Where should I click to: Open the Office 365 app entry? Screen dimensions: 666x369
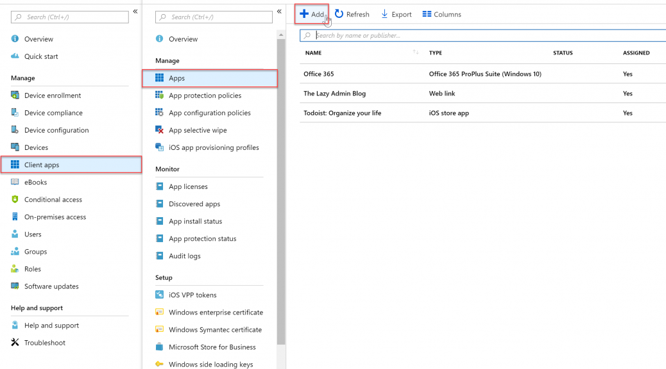click(318, 74)
